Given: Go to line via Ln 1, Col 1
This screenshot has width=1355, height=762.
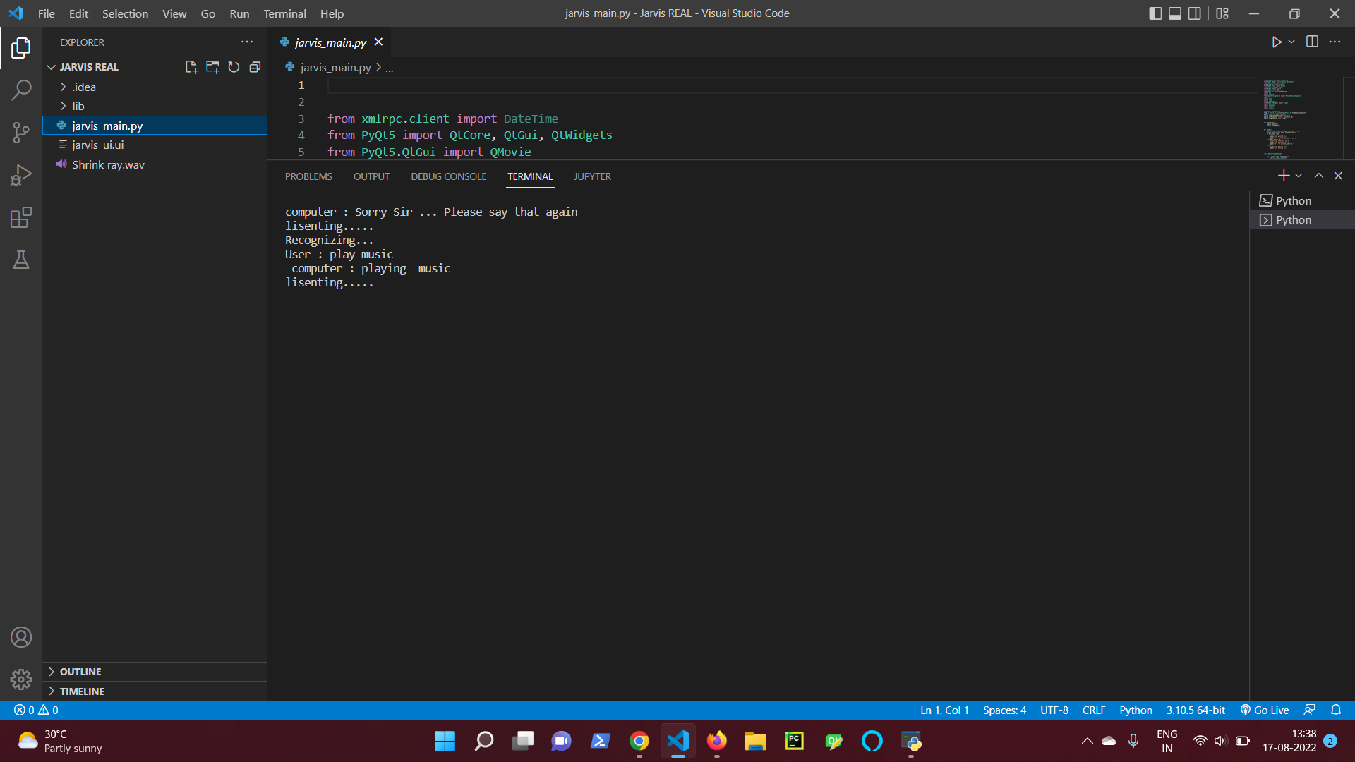Looking at the screenshot, I should pyautogui.click(x=944, y=710).
